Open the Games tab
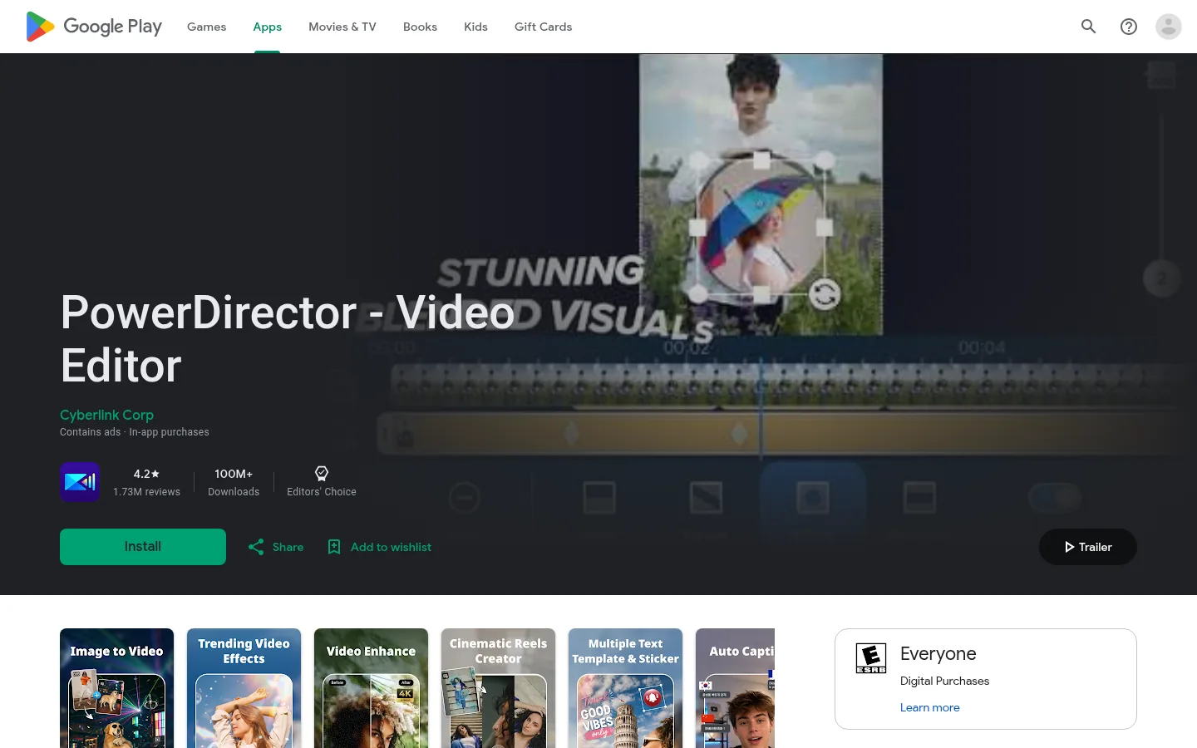The height and width of the screenshot is (748, 1197). pos(206,27)
